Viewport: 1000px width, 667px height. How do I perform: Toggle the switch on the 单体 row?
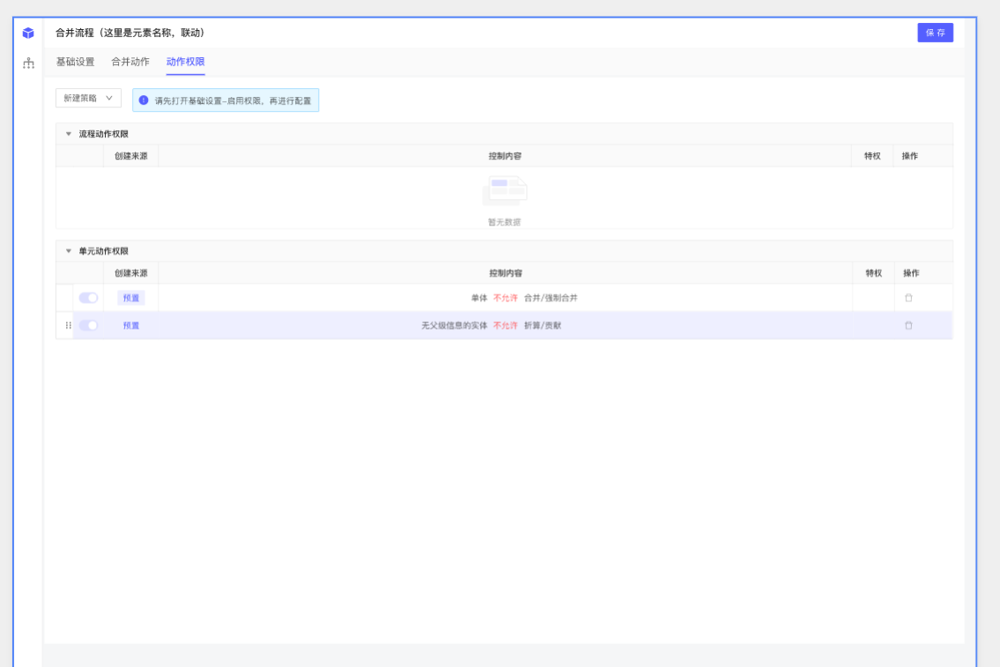(89, 298)
